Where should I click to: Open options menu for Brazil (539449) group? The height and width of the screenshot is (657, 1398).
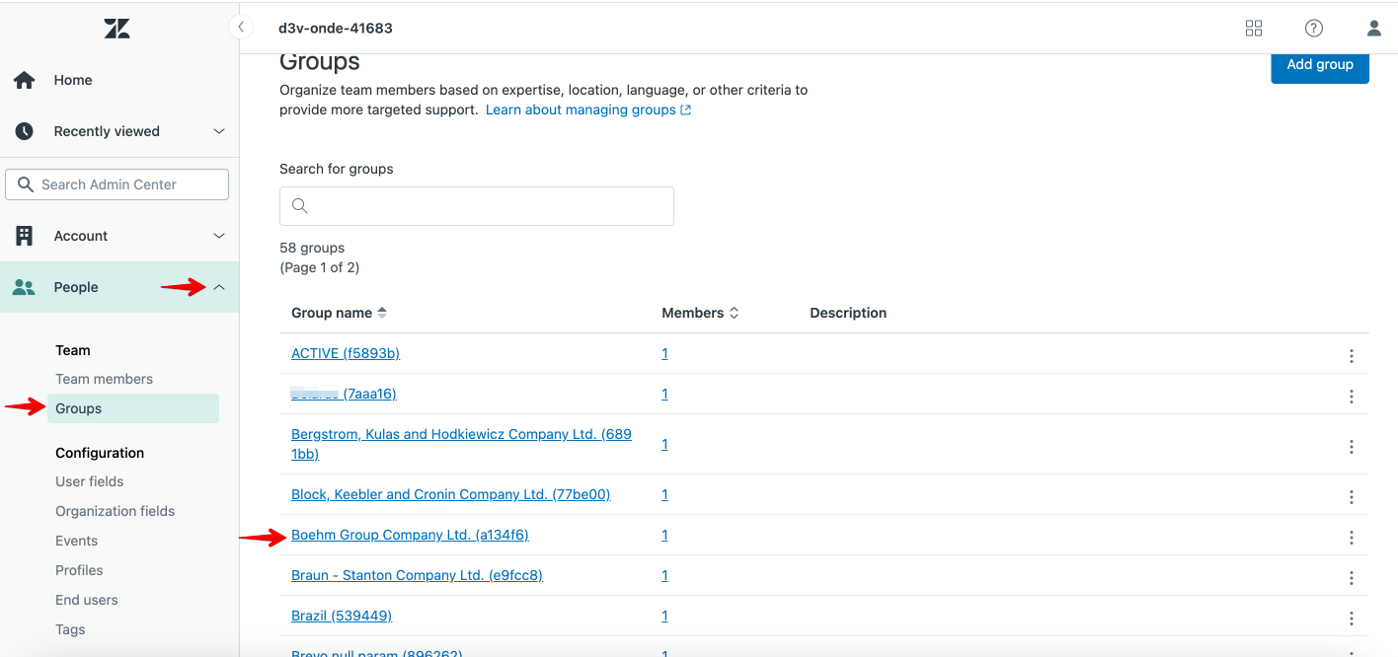click(x=1351, y=619)
